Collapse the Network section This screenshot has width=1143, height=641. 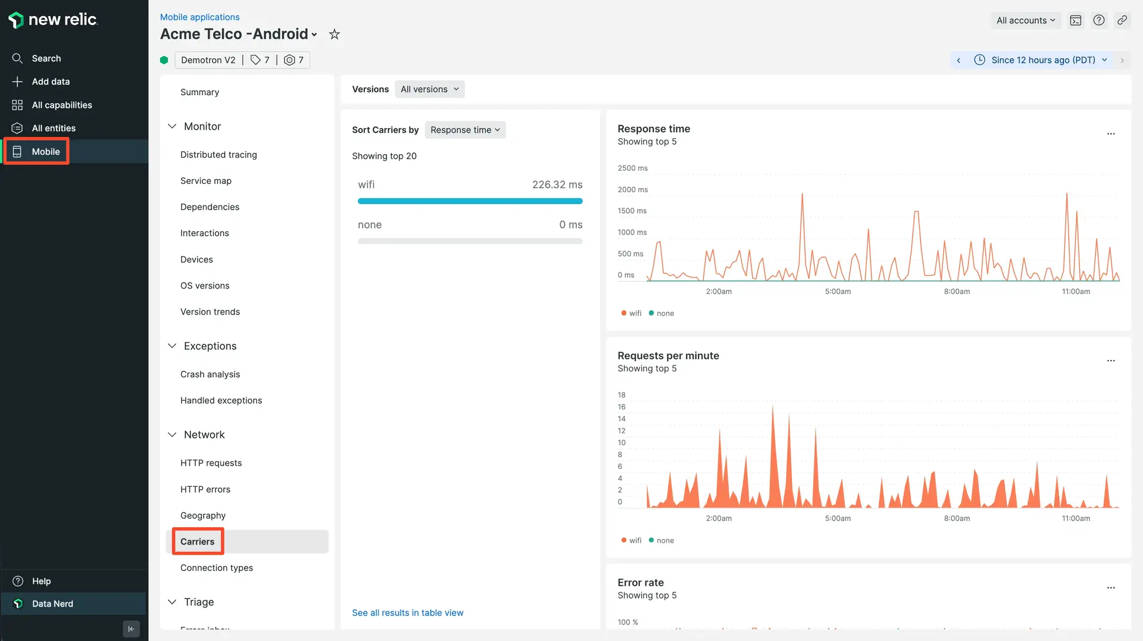[172, 434]
